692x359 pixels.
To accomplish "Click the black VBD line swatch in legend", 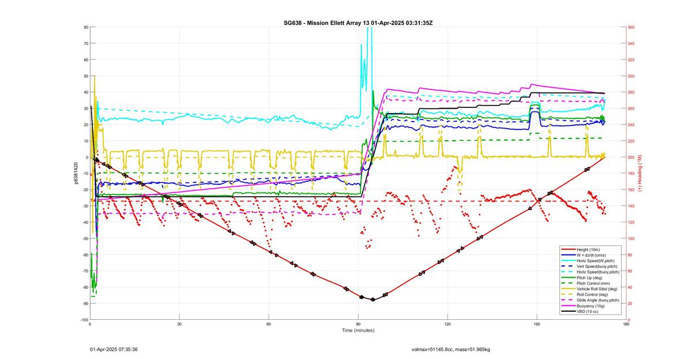I will click(567, 311).
